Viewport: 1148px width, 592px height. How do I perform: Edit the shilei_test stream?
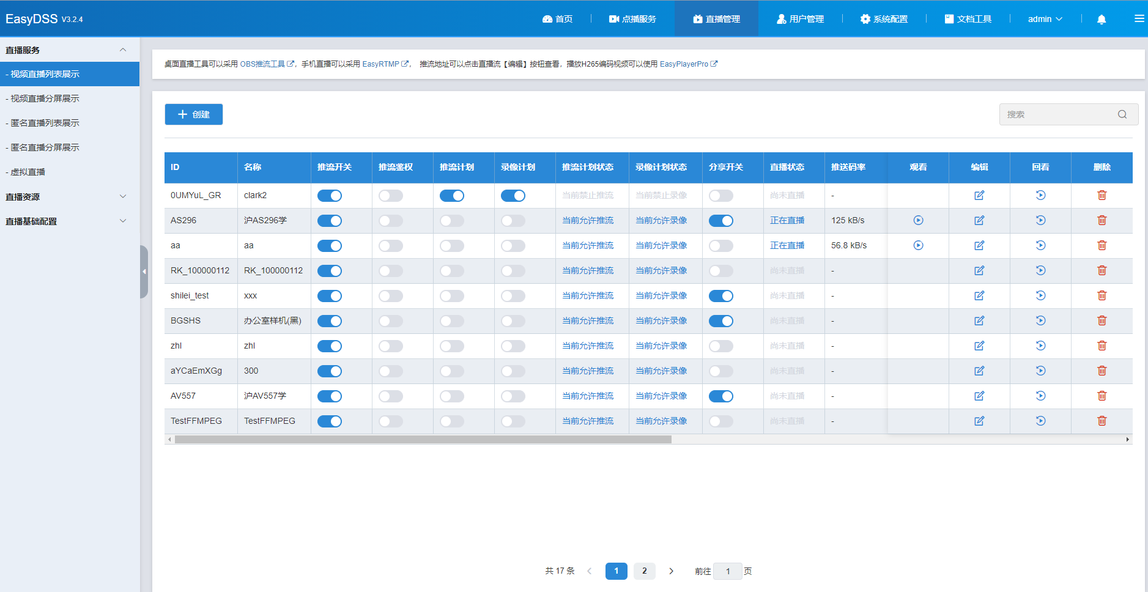(x=979, y=295)
